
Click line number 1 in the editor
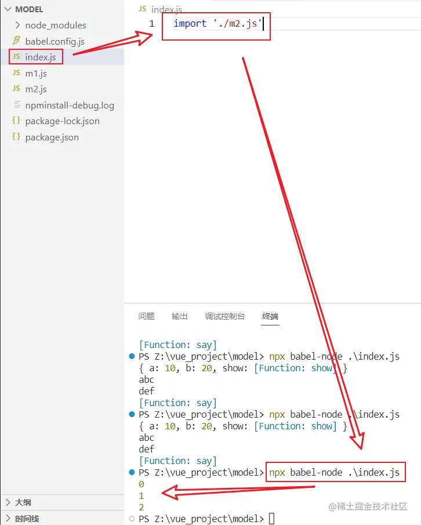tap(152, 24)
